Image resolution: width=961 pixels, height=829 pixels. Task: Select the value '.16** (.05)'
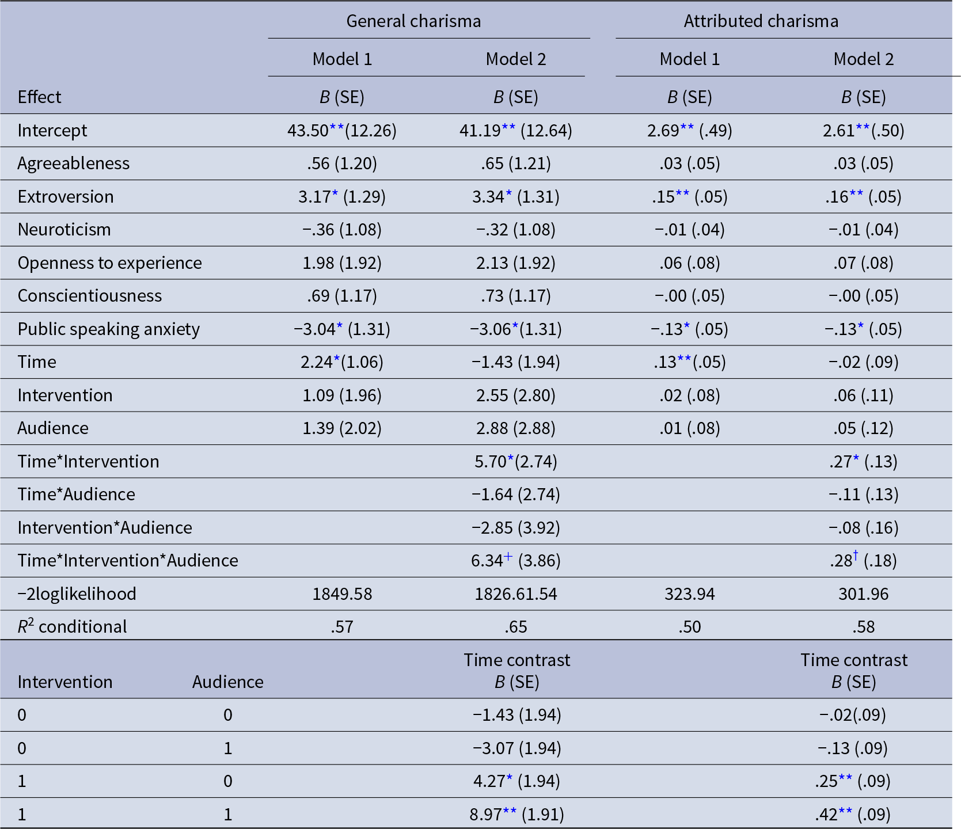click(x=864, y=197)
